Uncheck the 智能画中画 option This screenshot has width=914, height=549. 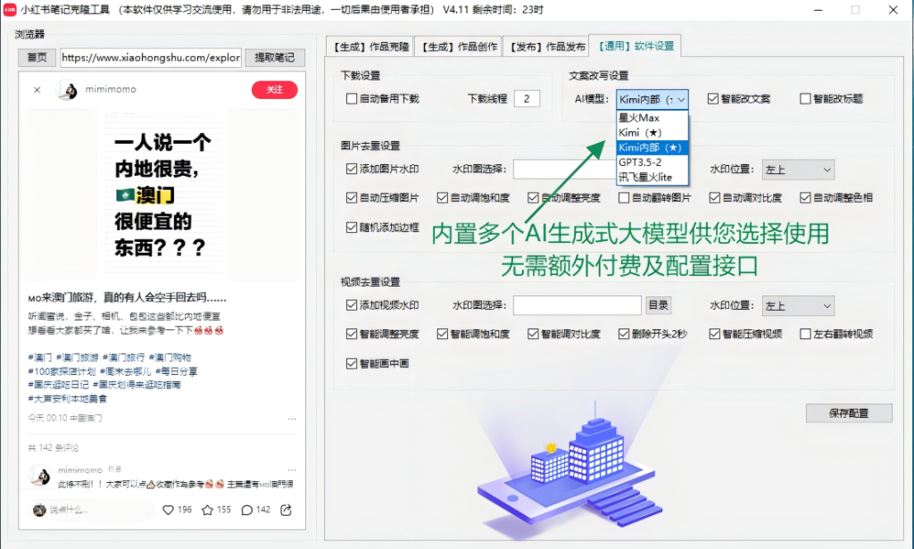[x=352, y=363]
